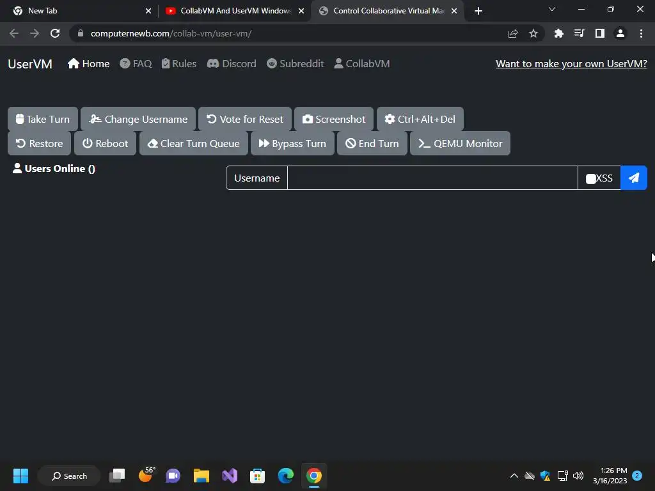Open the Windows Start menu
This screenshot has height=491, width=655.
click(20, 476)
